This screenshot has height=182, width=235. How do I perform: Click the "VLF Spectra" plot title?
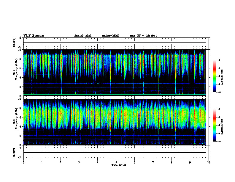(34, 36)
